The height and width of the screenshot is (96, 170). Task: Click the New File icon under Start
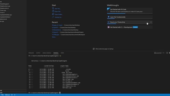(53, 9)
